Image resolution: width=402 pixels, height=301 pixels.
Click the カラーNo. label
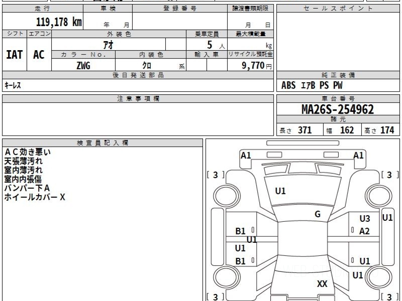(83, 55)
